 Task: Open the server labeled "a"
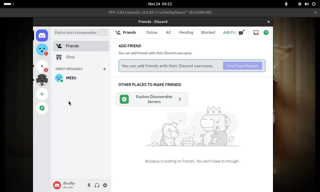(x=42, y=66)
